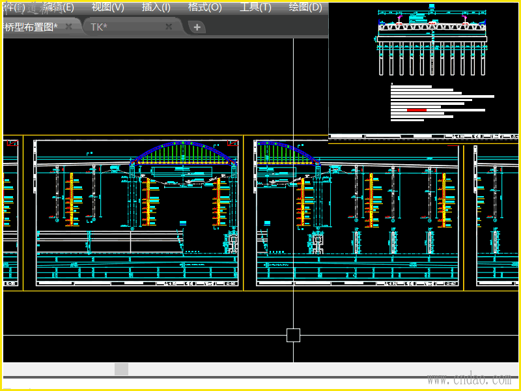The image size is (521, 391).
Task: Switch to the TK* drawing tab
Action: coord(99,27)
